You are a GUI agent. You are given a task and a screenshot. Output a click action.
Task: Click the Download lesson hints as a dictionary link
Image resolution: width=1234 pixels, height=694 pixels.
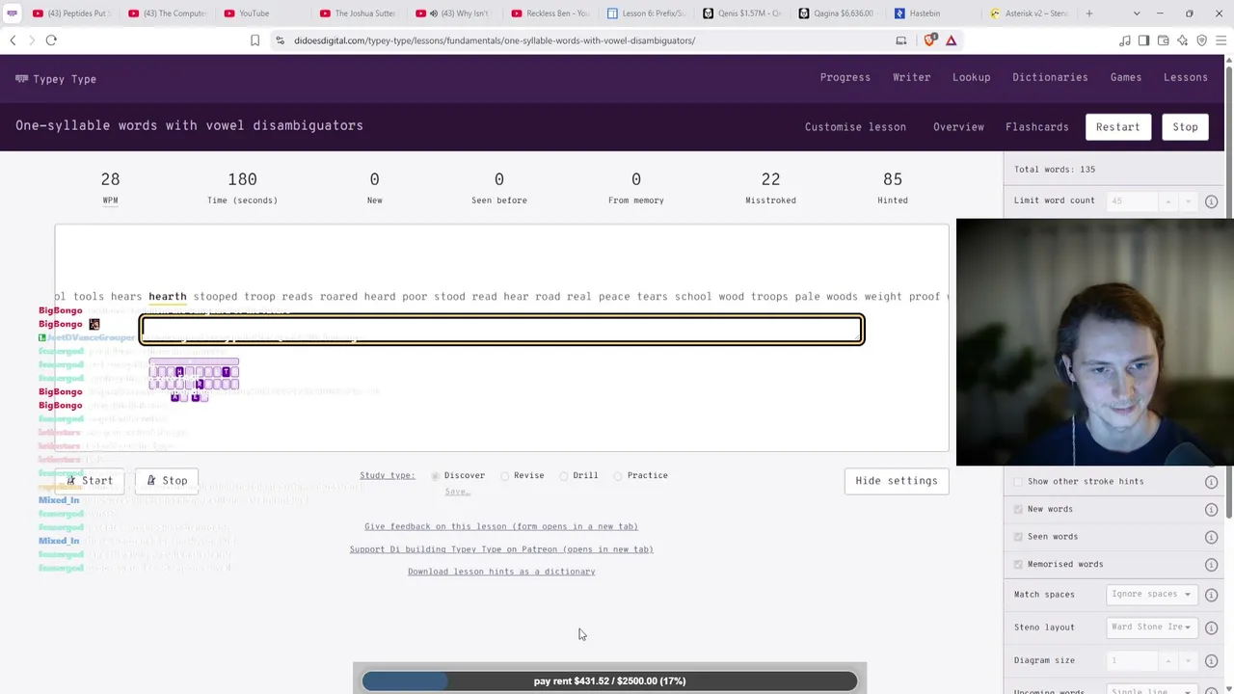click(x=501, y=572)
